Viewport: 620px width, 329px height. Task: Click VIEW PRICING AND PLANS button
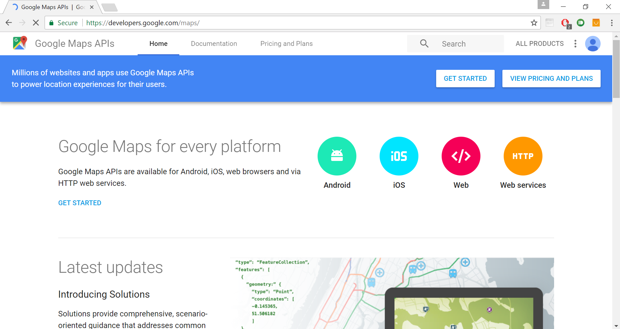click(551, 79)
